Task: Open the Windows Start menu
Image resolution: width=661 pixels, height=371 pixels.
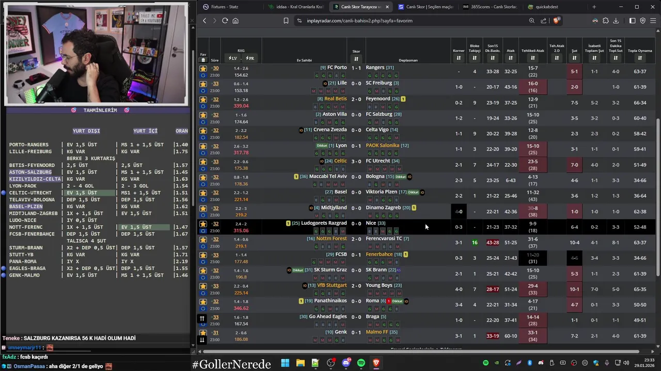Action: click(285, 363)
